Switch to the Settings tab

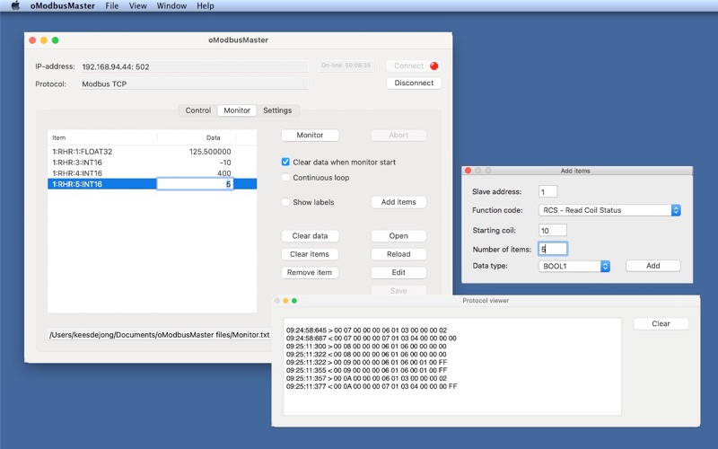click(277, 110)
